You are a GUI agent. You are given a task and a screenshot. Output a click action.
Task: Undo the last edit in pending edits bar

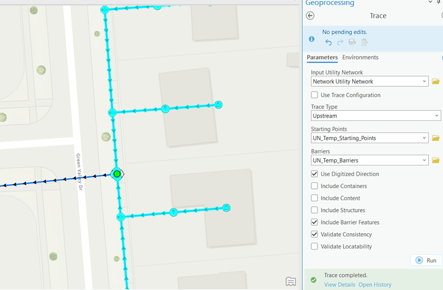(x=328, y=43)
